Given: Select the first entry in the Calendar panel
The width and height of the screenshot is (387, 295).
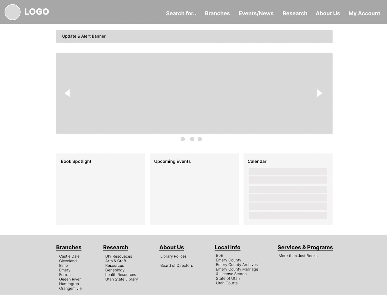Looking at the screenshot, I should tap(288, 172).
